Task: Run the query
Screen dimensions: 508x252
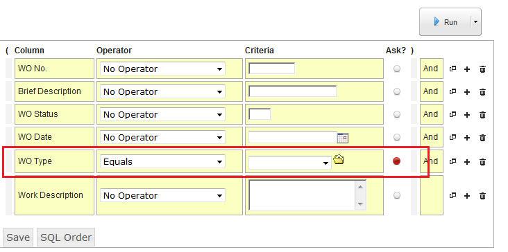Action: [446, 22]
